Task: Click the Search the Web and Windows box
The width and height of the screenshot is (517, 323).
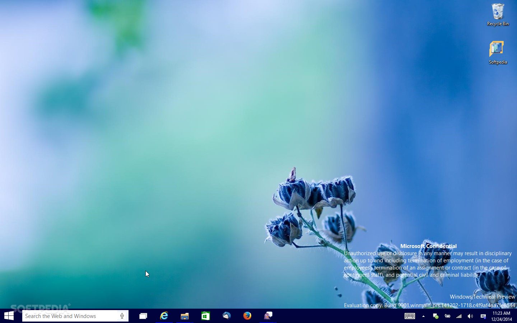Action: [x=70, y=316]
